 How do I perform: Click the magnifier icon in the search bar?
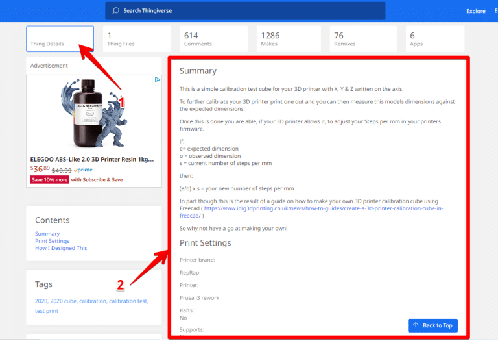pos(115,11)
